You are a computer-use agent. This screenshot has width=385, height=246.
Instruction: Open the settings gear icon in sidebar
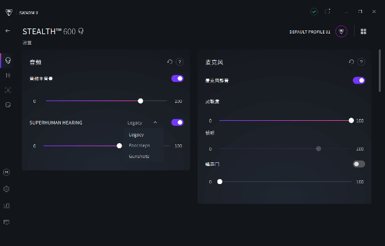[x=7, y=189]
